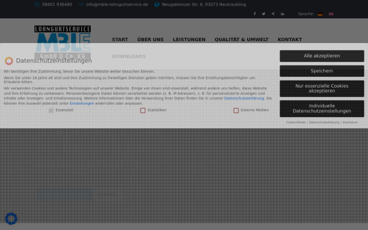This screenshot has height=230, width=368.
Task: Click the Speichern button
Action: point(322,71)
